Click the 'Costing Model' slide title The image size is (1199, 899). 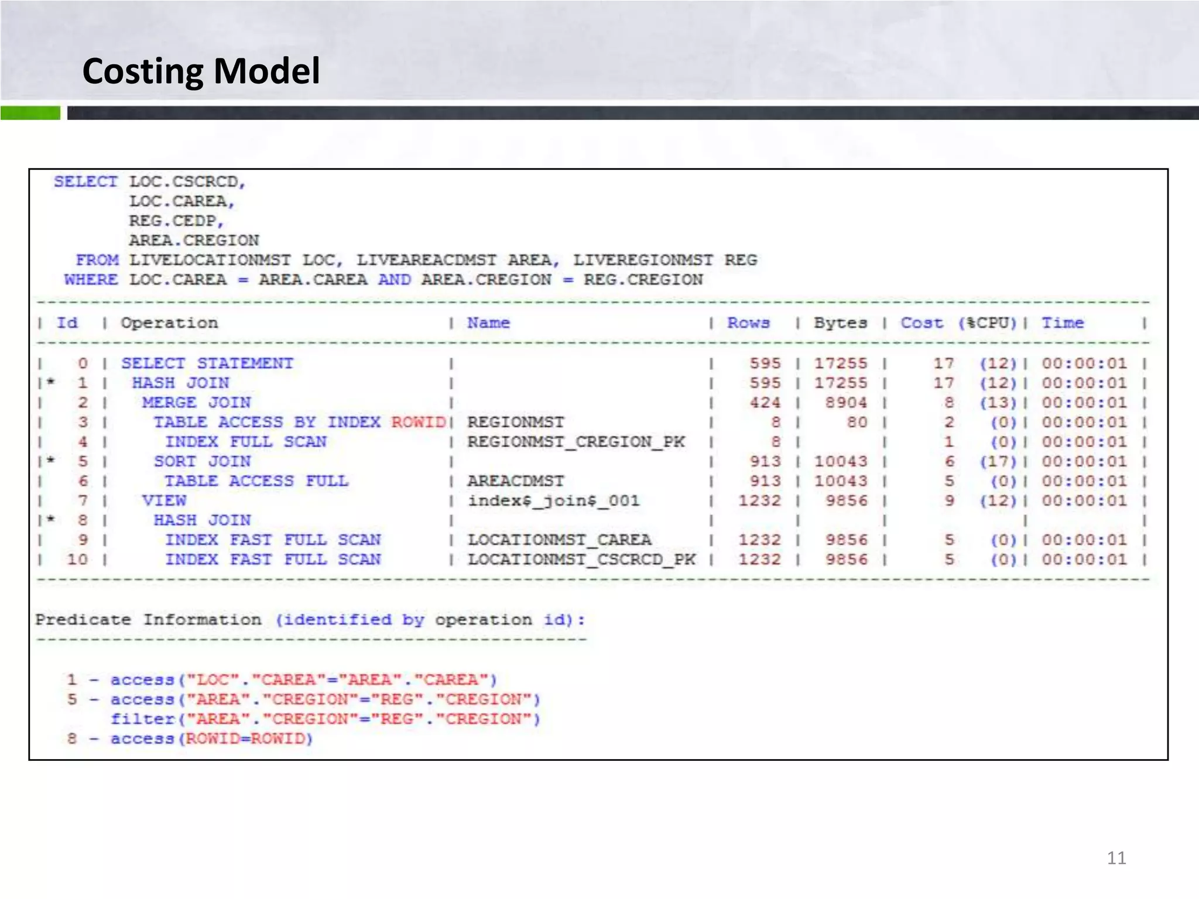tap(201, 71)
